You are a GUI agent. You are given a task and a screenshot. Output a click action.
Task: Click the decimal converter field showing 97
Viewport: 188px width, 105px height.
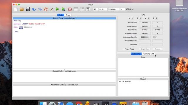pos(96,9)
